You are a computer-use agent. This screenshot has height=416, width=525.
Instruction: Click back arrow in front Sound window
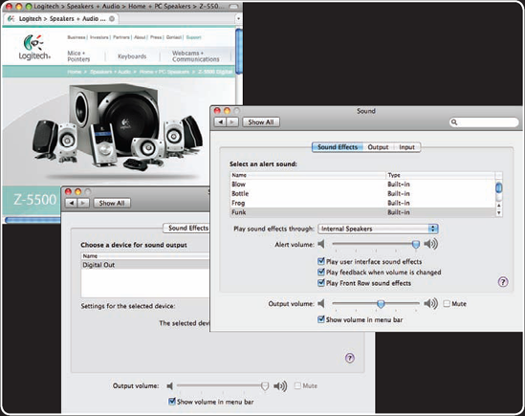click(220, 122)
